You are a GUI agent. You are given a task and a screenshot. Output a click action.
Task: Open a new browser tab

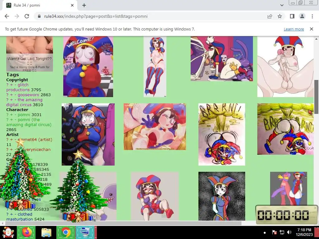click(84, 5)
